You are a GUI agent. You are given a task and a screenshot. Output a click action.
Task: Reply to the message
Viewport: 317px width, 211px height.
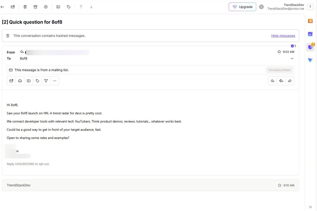point(272,81)
